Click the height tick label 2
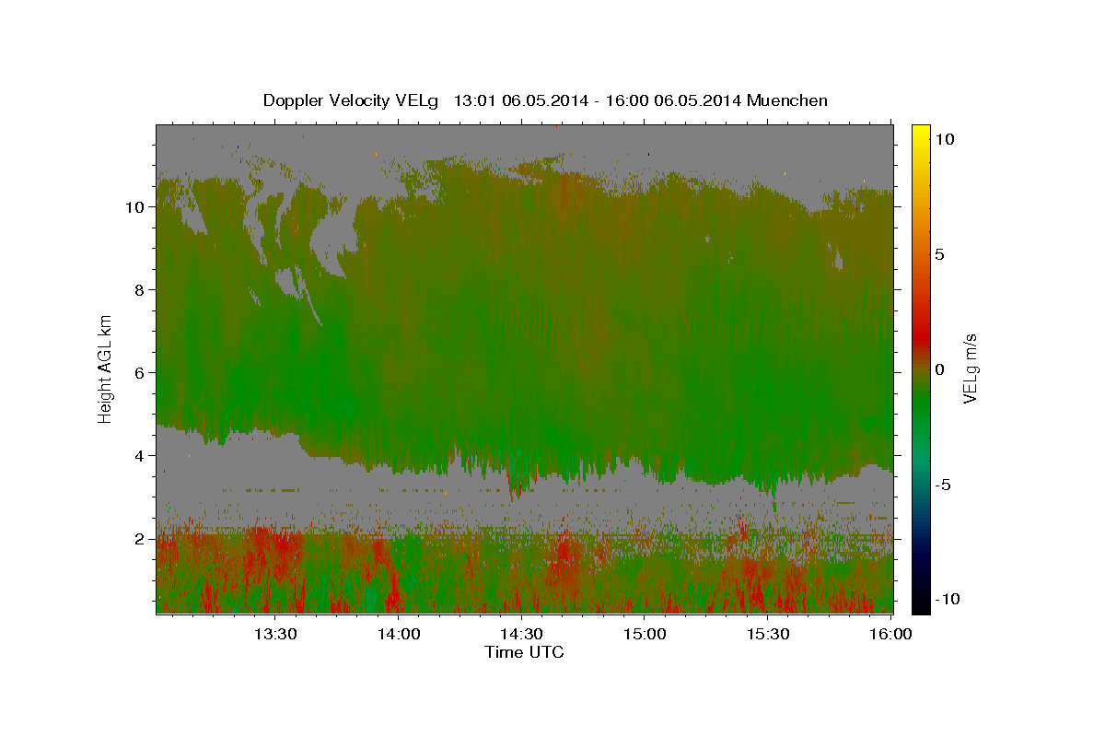This screenshot has height=737, width=1105. pos(140,539)
